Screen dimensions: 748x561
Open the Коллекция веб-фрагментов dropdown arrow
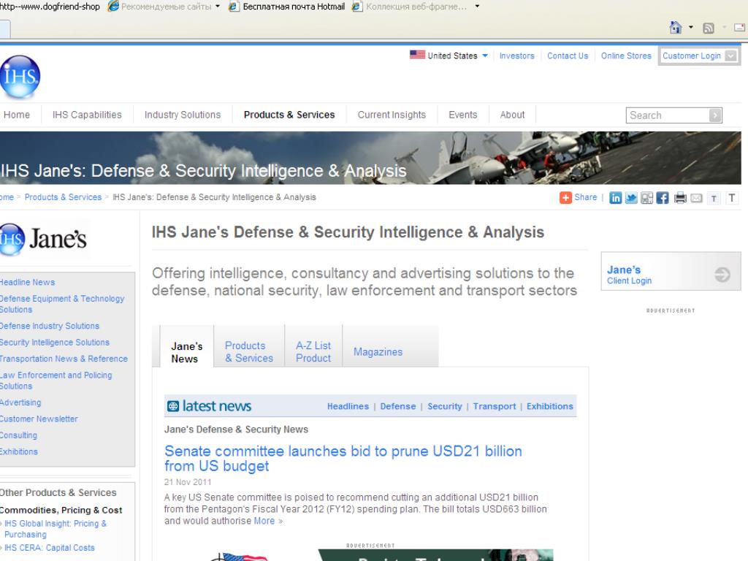tap(477, 7)
